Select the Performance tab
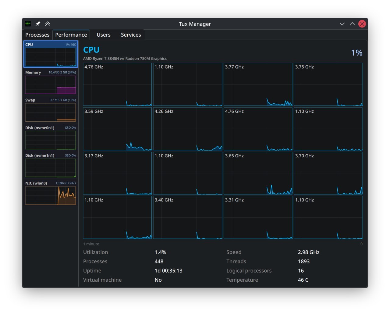The image size is (390, 314). [x=71, y=35]
